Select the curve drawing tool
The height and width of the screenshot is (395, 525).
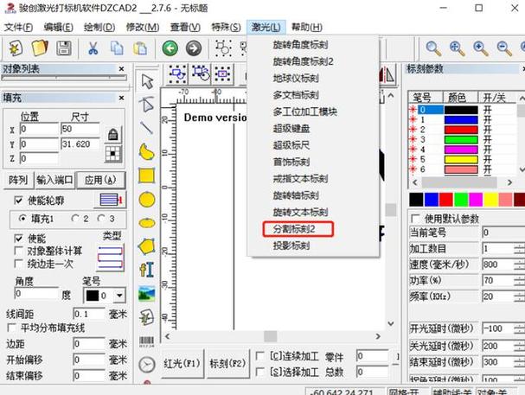(147, 151)
